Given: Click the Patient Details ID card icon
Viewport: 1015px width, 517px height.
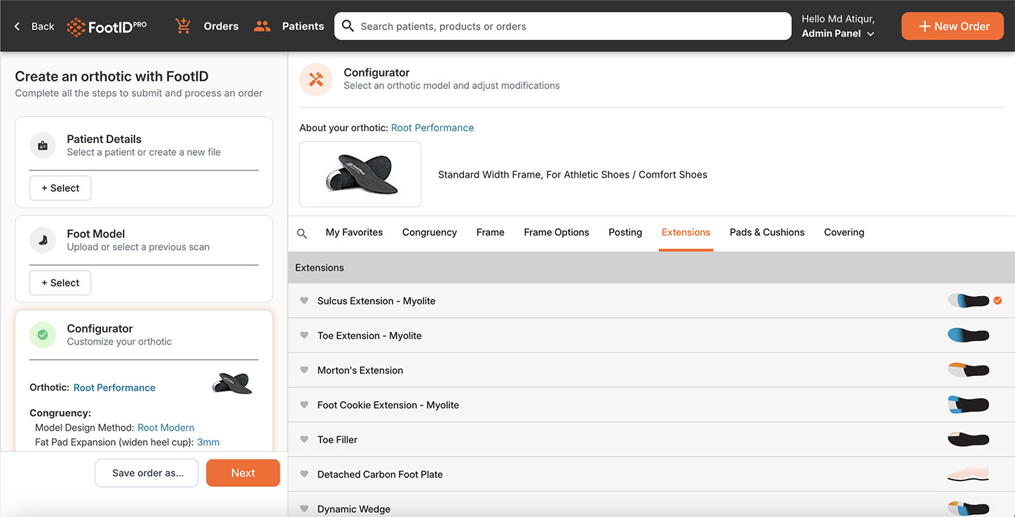Looking at the screenshot, I should click(x=43, y=145).
